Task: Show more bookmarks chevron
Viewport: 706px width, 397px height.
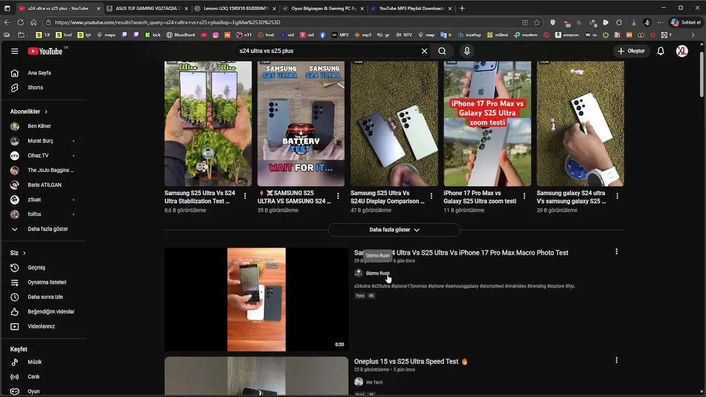Action: pyautogui.click(x=693, y=35)
